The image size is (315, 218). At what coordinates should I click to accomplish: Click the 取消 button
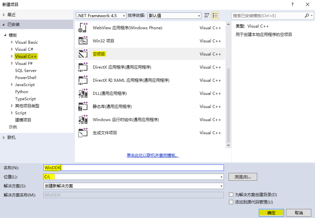point(299,213)
